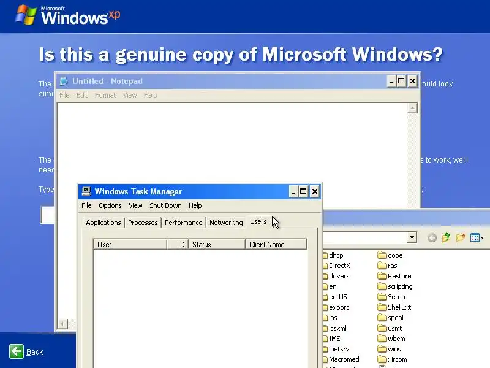Select the Restore folder
Image resolution: width=490 pixels, height=368 pixels.
click(394, 276)
